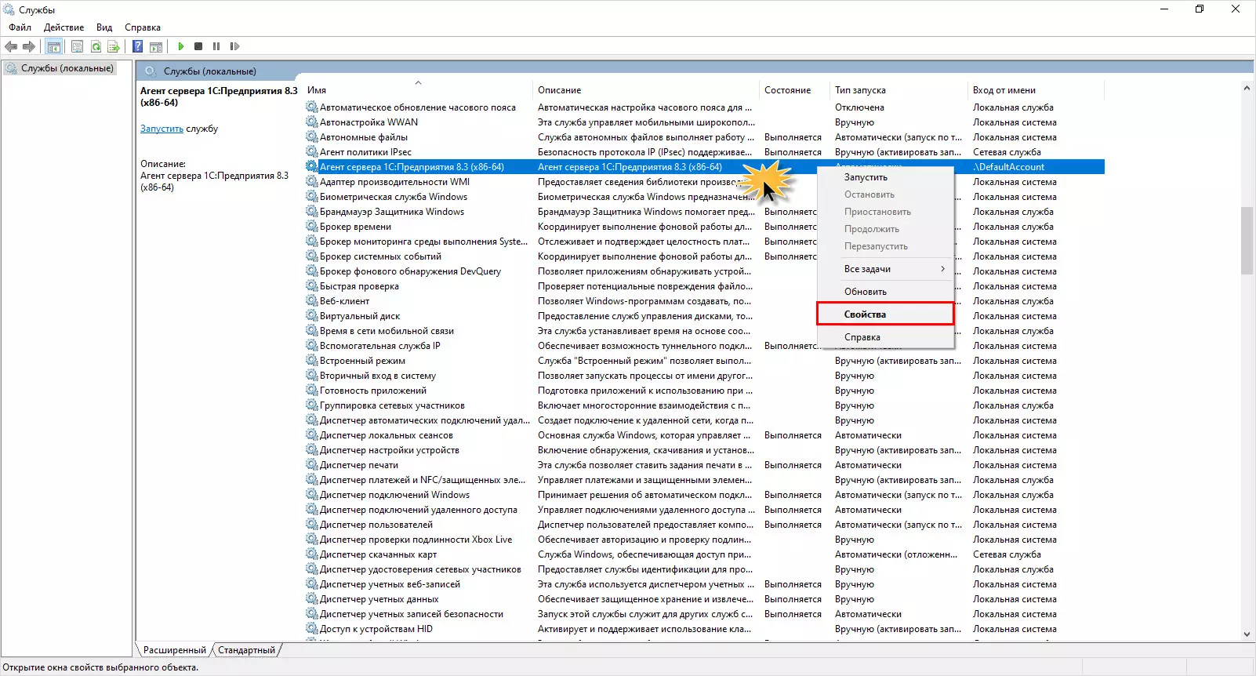This screenshot has width=1256, height=676.
Task: Click the gear icon of Автономные файлы
Action: click(x=312, y=137)
